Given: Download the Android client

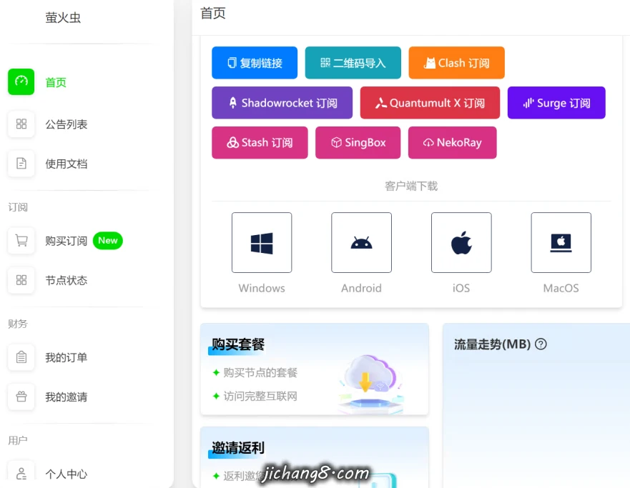Looking at the screenshot, I should [x=361, y=242].
